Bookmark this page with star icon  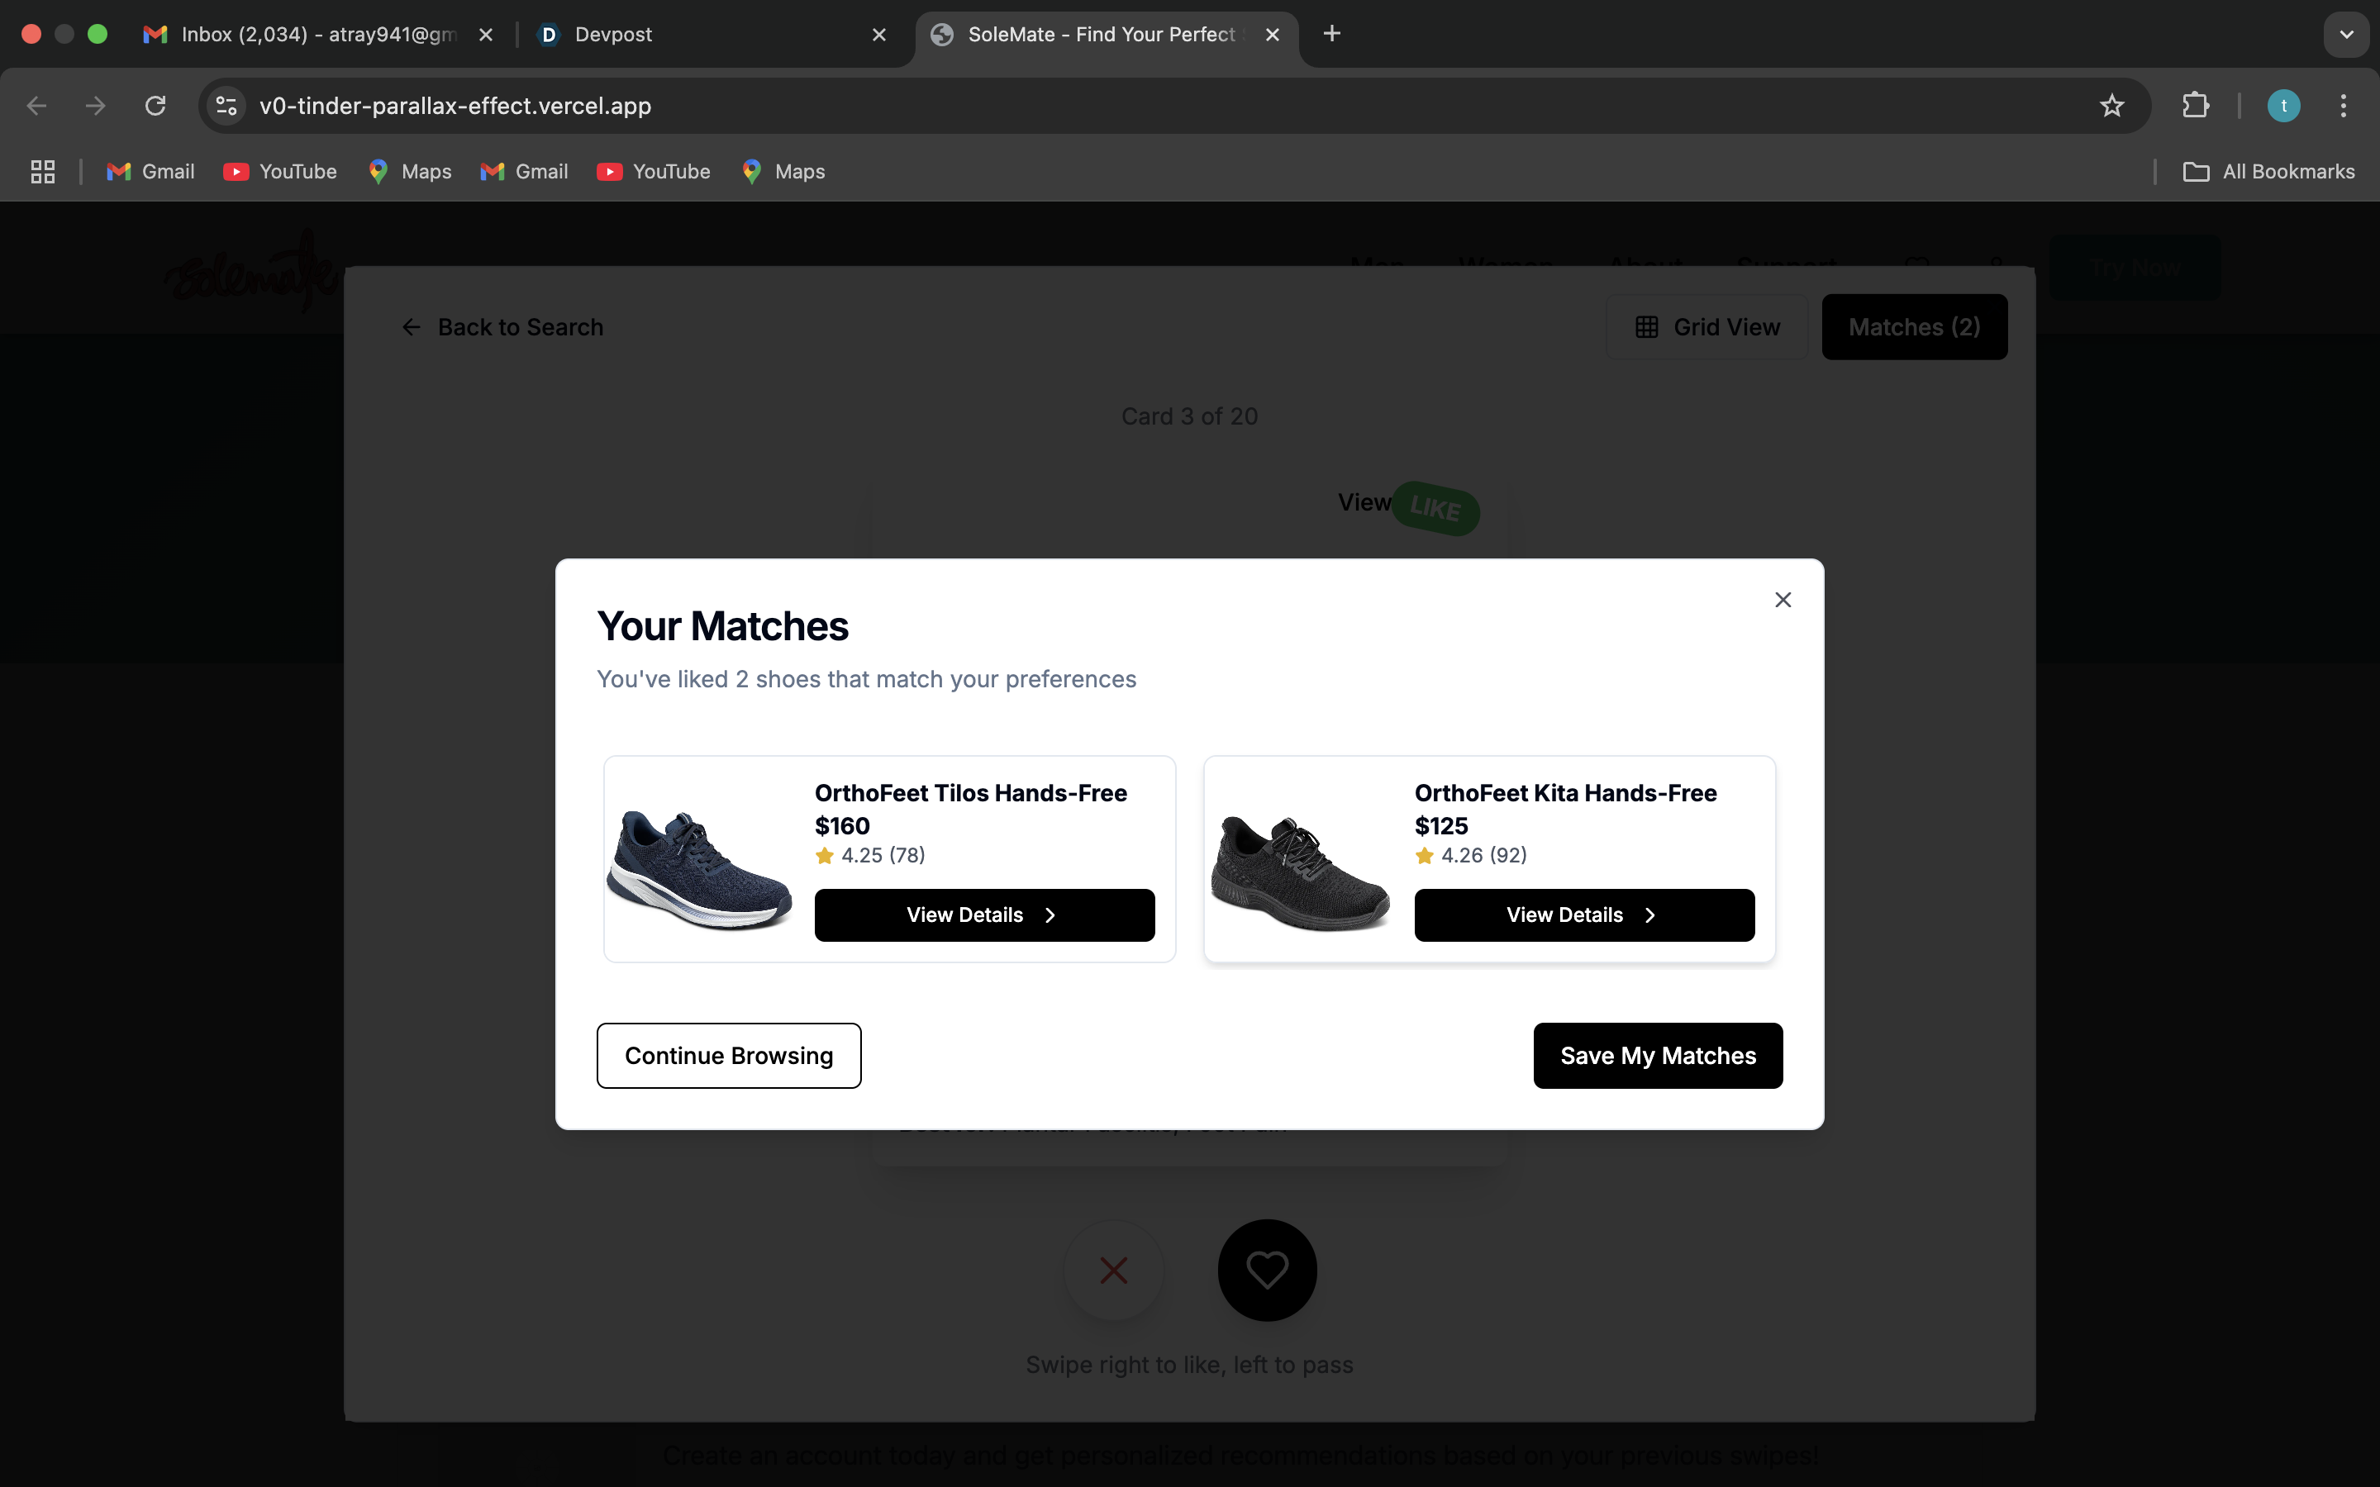pyautogui.click(x=2111, y=105)
